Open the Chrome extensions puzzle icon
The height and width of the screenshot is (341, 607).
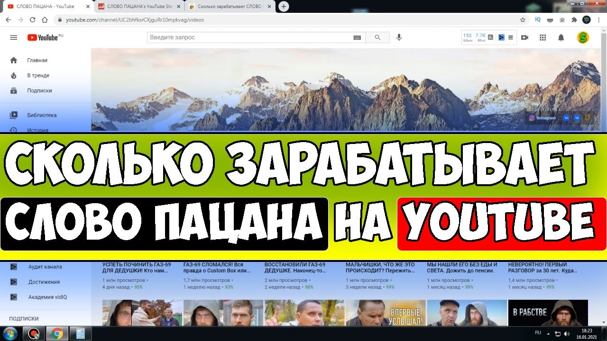[x=574, y=20]
